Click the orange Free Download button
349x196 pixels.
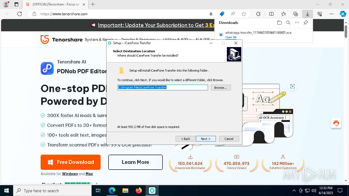click(71, 162)
